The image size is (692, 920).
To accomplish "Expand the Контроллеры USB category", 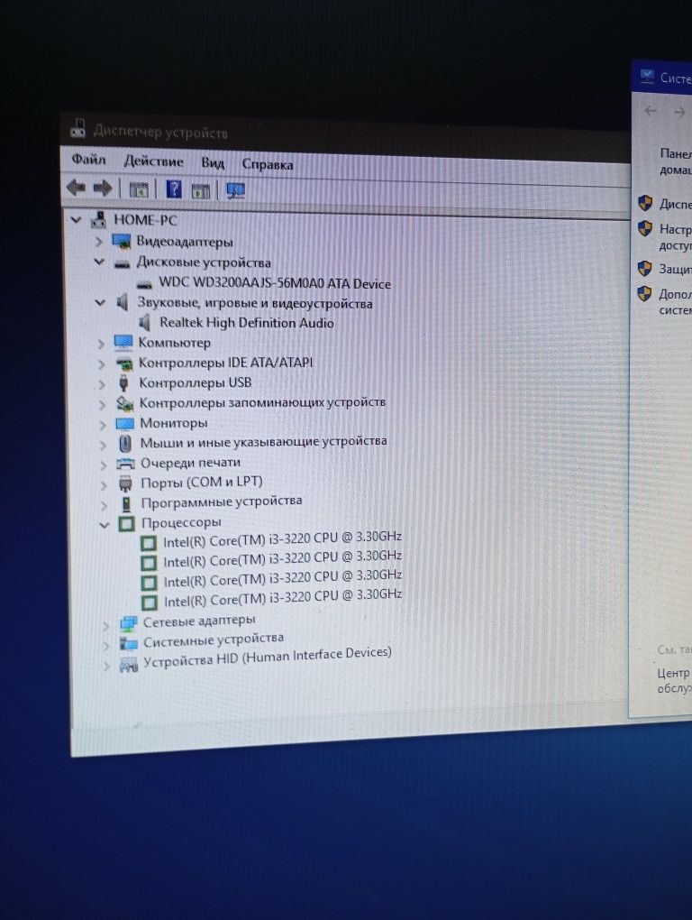I will point(102,384).
